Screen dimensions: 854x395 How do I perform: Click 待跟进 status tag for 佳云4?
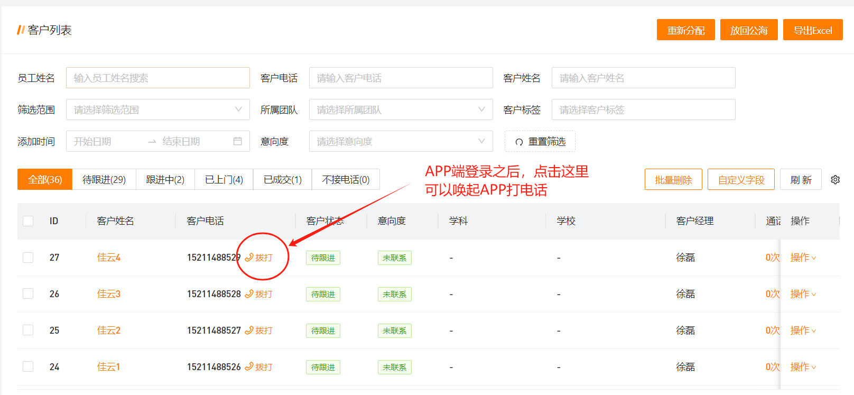coord(323,258)
